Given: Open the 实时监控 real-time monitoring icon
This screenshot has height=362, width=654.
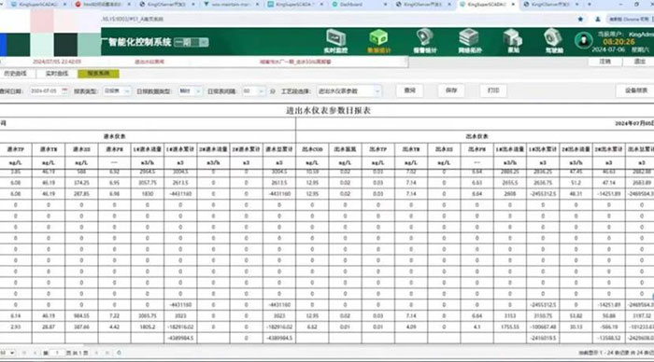Looking at the screenshot, I should [x=335, y=41].
